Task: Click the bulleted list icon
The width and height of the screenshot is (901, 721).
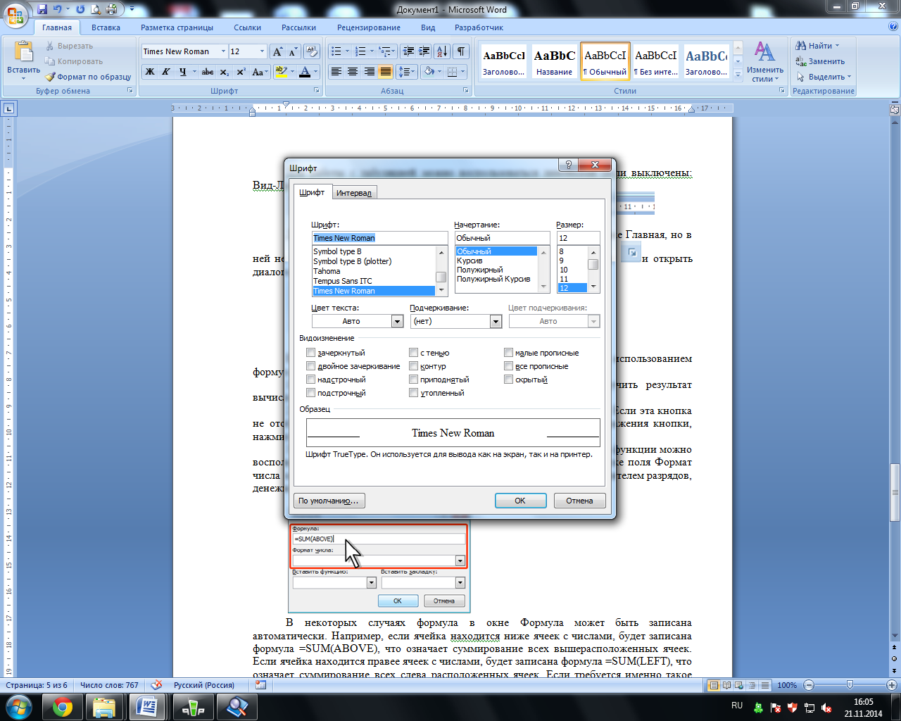Action: point(336,51)
